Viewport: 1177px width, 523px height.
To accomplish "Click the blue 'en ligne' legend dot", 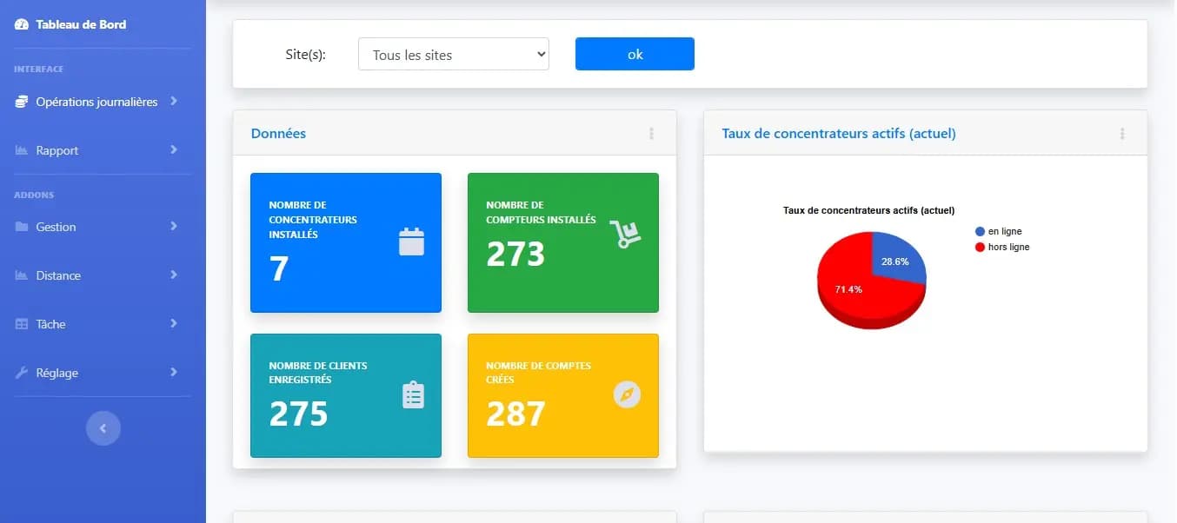I will (981, 232).
